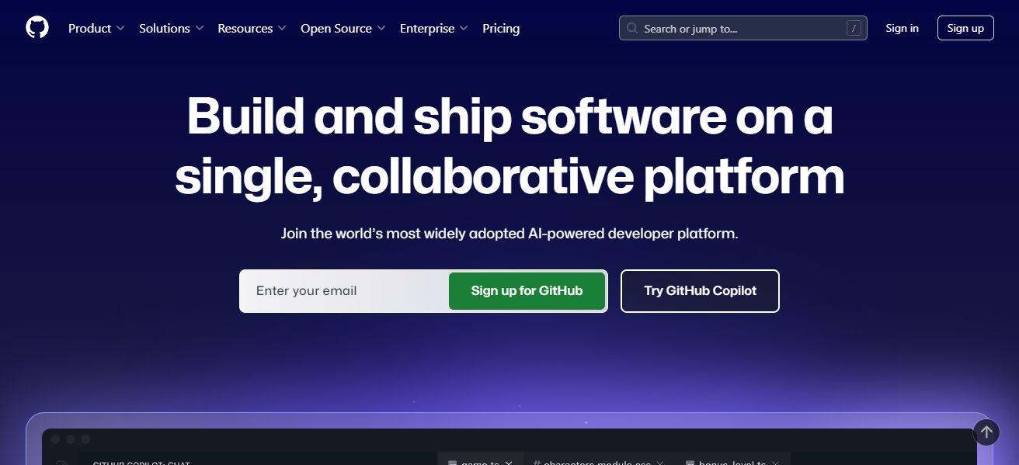Click the Sign up button in header
Viewport: 1019px width, 465px height.
click(x=965, y=28)
